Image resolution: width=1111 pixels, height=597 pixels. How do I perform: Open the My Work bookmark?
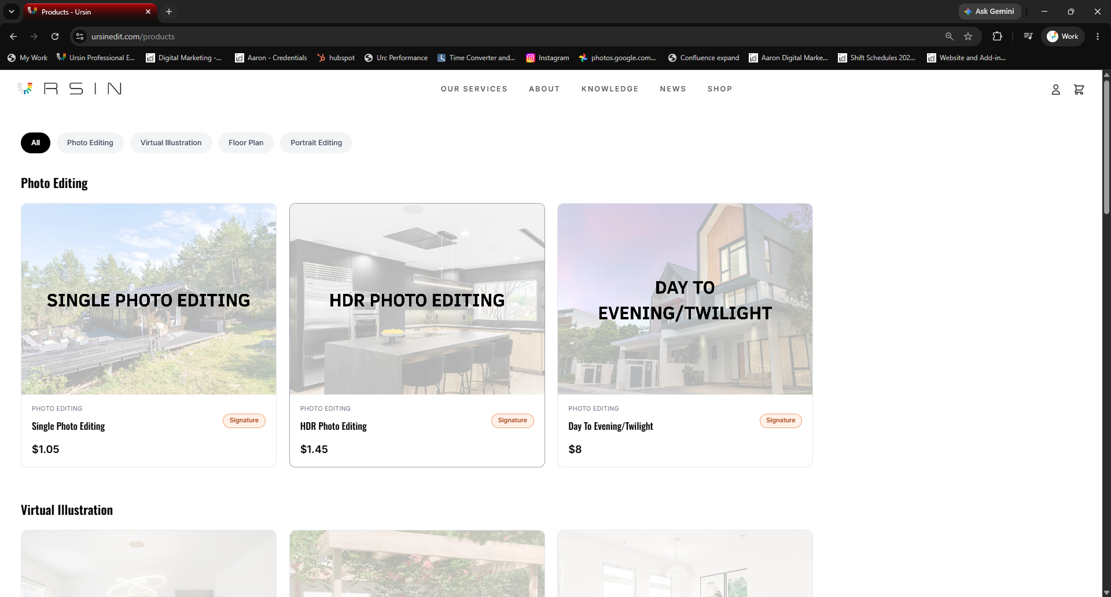(27, 58)
